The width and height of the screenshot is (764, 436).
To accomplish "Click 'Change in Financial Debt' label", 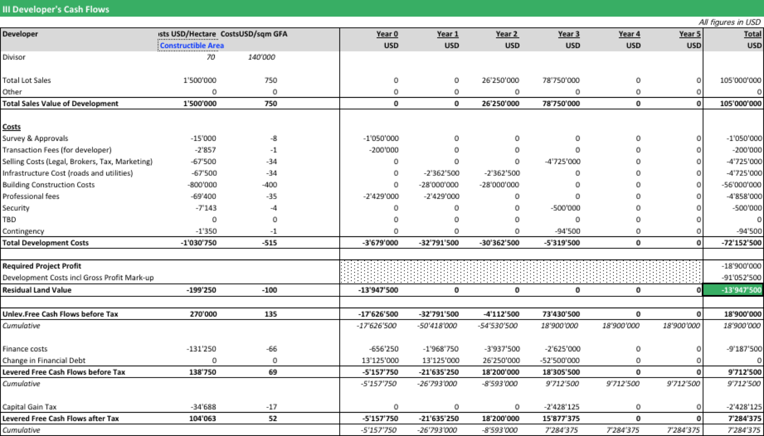I will point(44,360).
